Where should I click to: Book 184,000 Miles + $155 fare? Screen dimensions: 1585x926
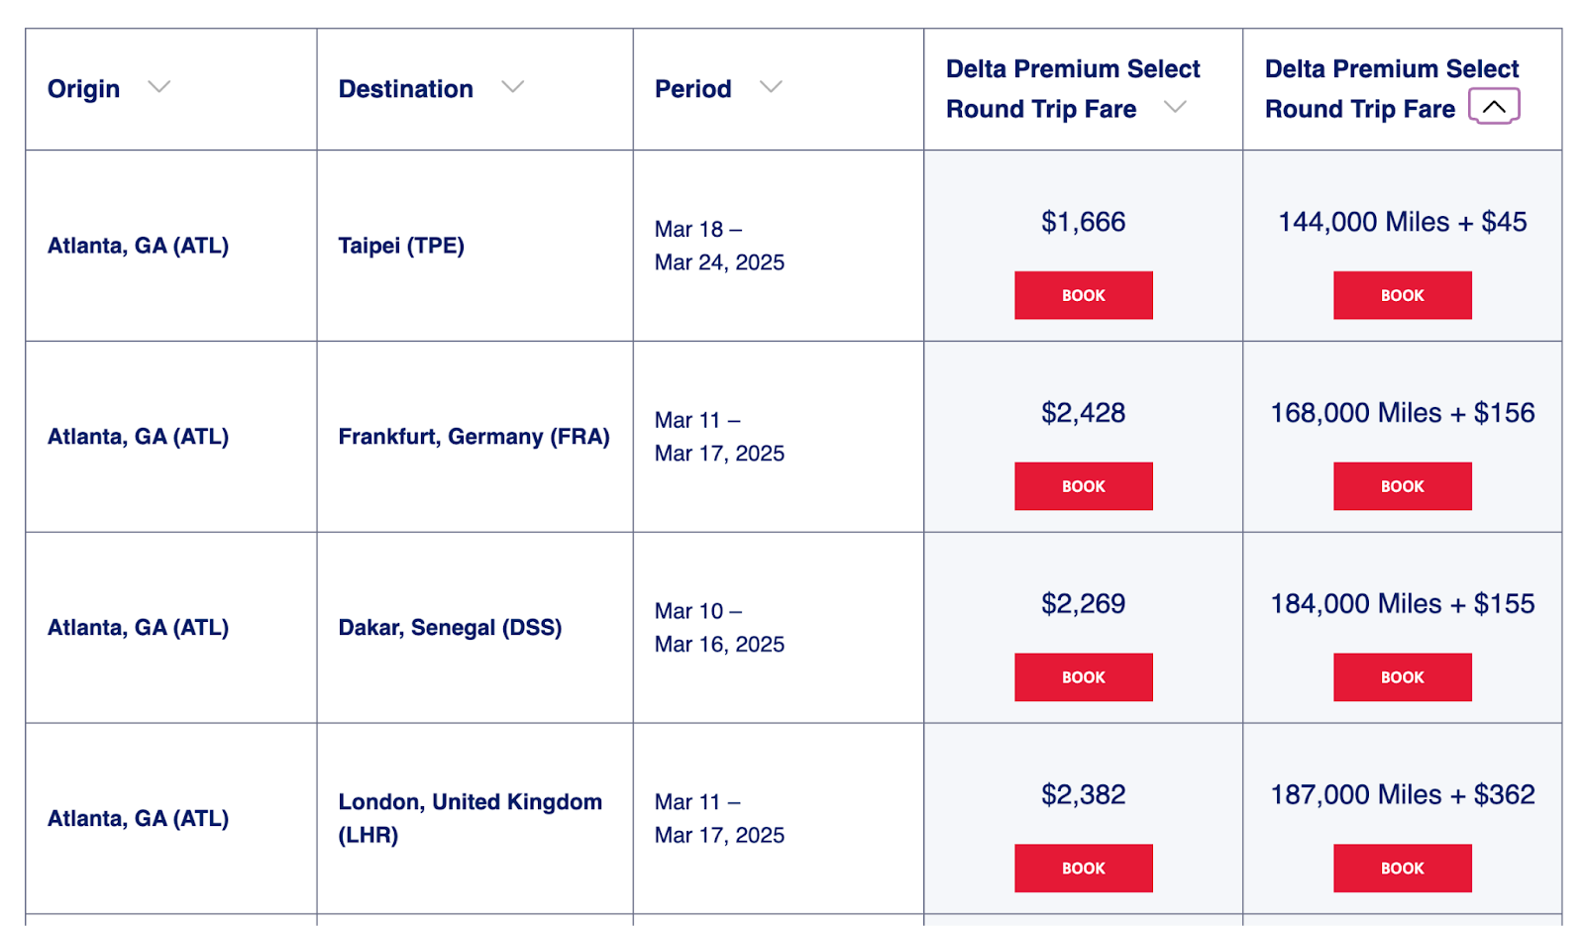click(x=1402, y=677)
